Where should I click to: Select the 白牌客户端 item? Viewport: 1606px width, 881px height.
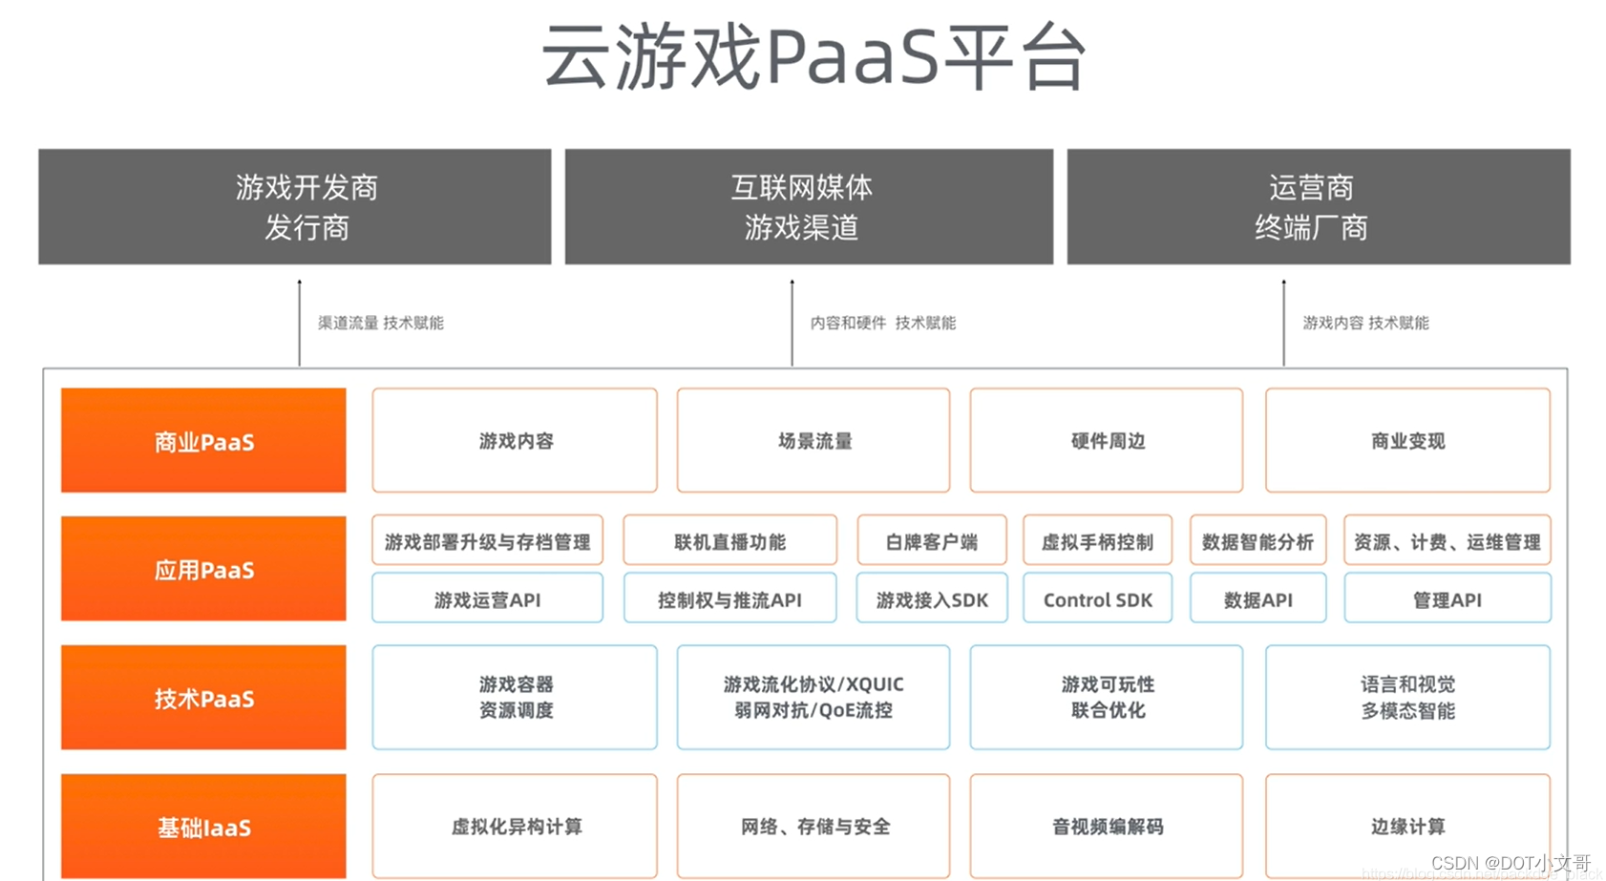point(931,539)
